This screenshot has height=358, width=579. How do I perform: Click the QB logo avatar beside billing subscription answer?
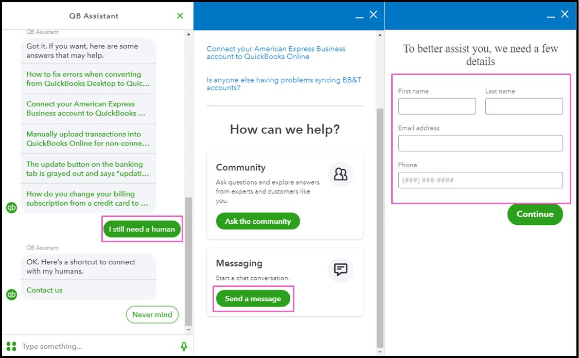[12, 208]
